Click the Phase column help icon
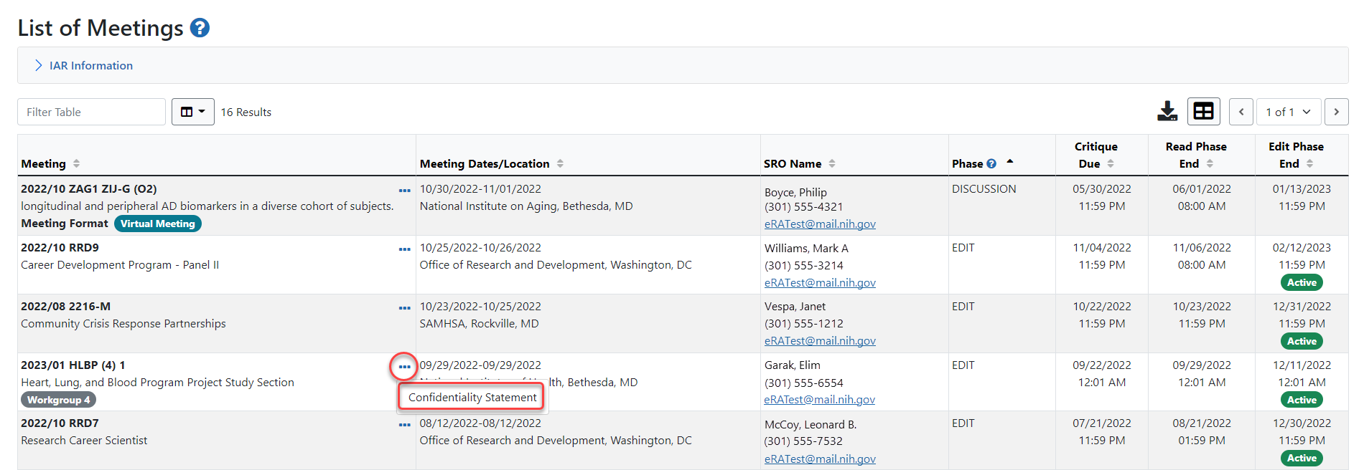Screen dimensions: 1364x470 pyautogui.click(x=991, y=164)
